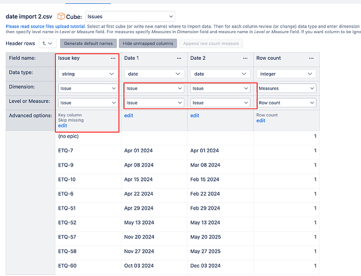Click Hide unmapped columns button
Image resolution: width=361 pixels, height=276 pixels.
pos(148,43)
